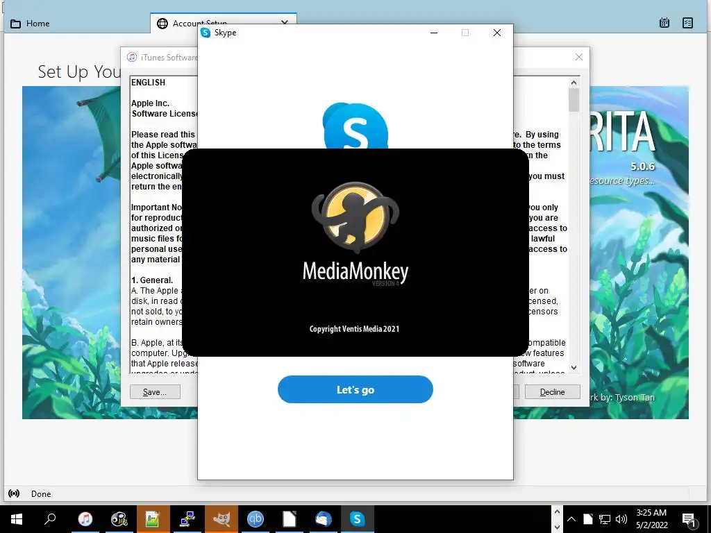This screenshot has height=533, width=711.
Task: Open the notification center icon
Action: pos(689,519)
